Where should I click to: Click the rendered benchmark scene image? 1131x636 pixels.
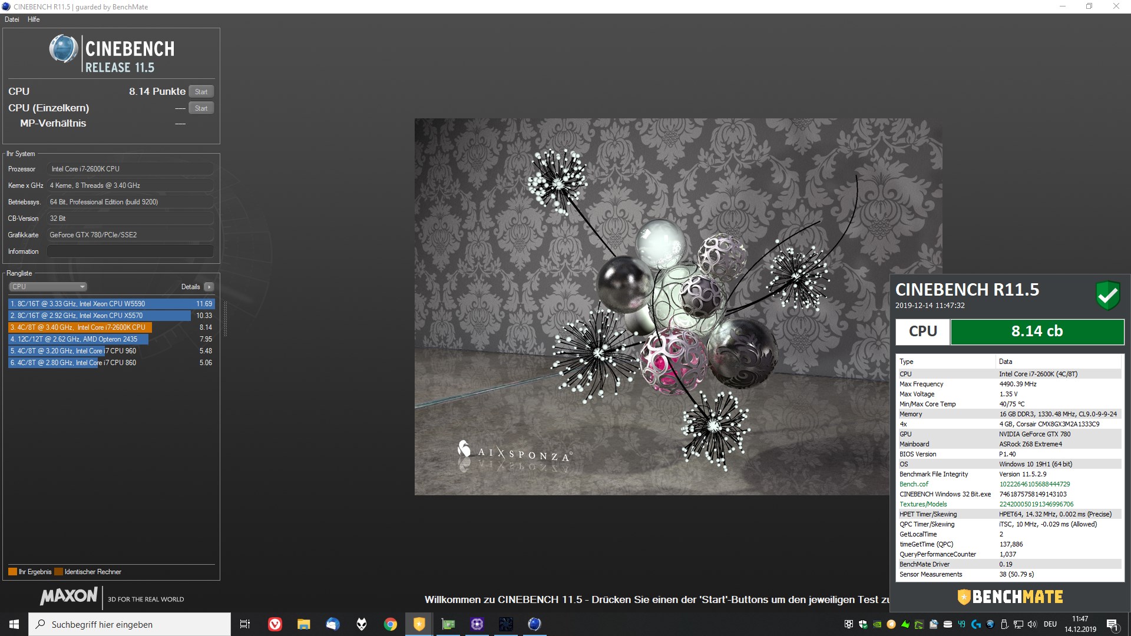(x=678, y=307)
